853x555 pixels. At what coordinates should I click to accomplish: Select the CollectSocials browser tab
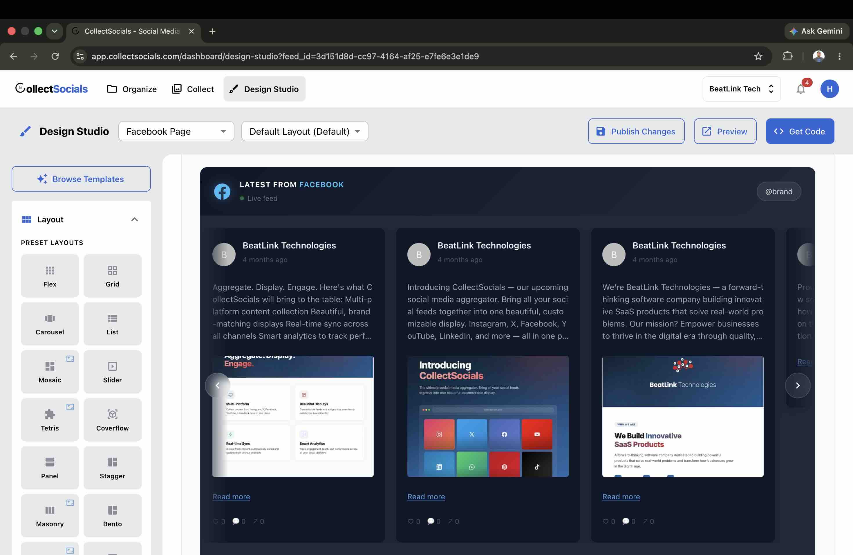tap(132, 31)
